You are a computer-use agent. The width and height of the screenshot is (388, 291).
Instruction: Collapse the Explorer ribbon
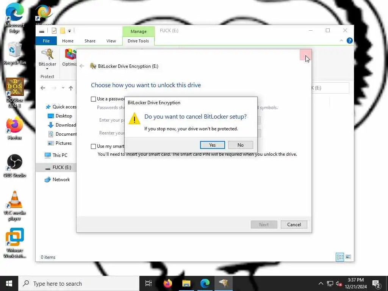click(x=341, y=41)
